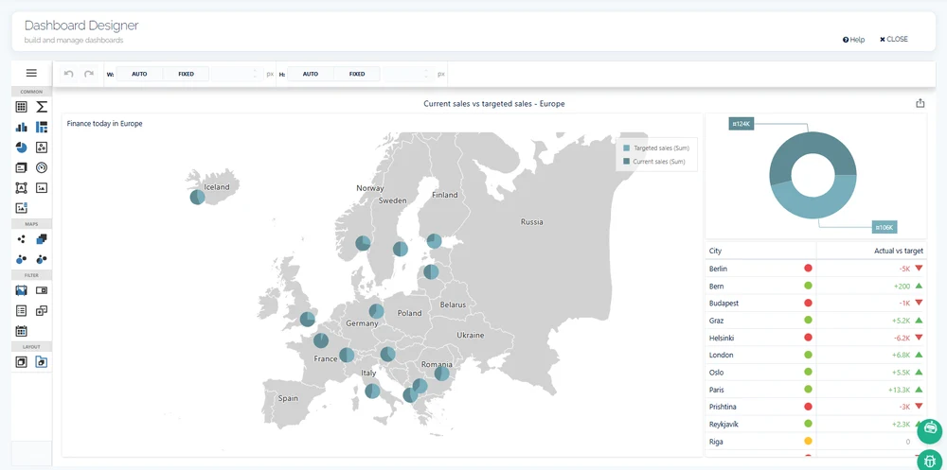Select the Bern row in city grid
The width and height of the screenshot is (947, 470).
(815, 286)
